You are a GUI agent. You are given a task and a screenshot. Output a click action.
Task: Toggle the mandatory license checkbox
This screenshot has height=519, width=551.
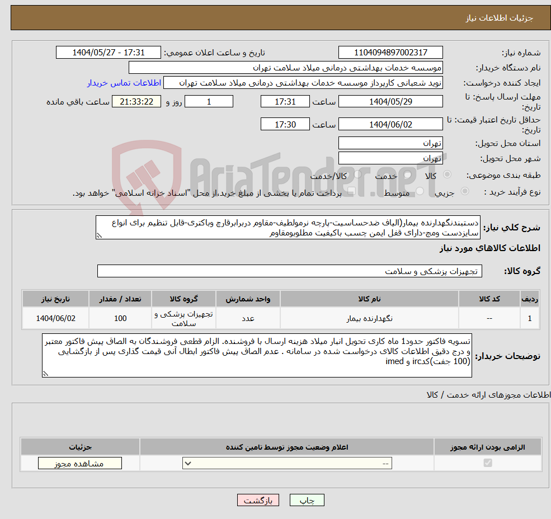[488, 463]
